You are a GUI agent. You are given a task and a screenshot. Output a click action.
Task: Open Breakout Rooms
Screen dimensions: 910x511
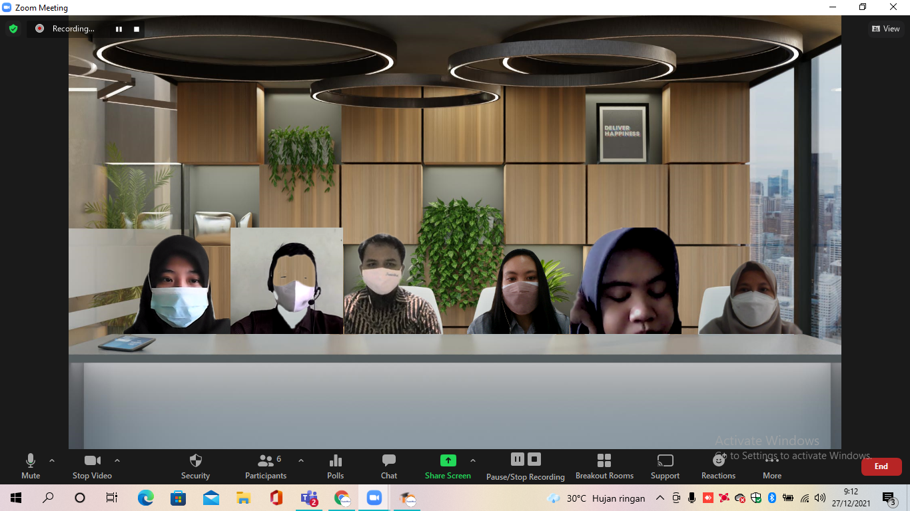point(604,466)
